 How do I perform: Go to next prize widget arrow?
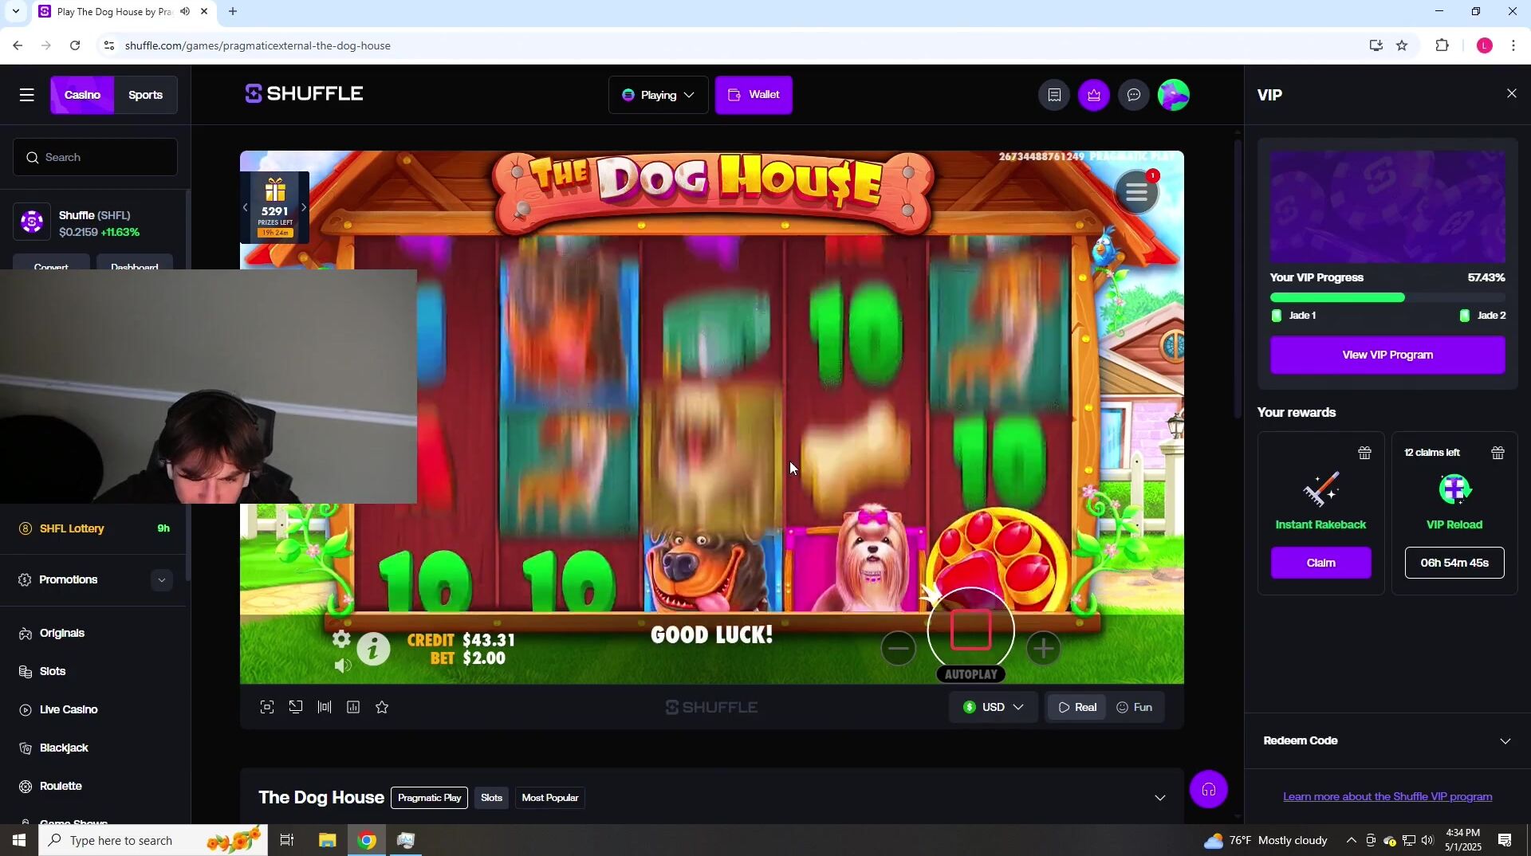[304, 207]
